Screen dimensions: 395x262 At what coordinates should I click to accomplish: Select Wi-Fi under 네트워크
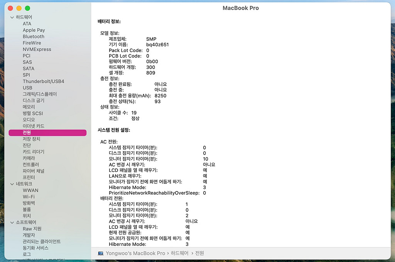point(29,196)
